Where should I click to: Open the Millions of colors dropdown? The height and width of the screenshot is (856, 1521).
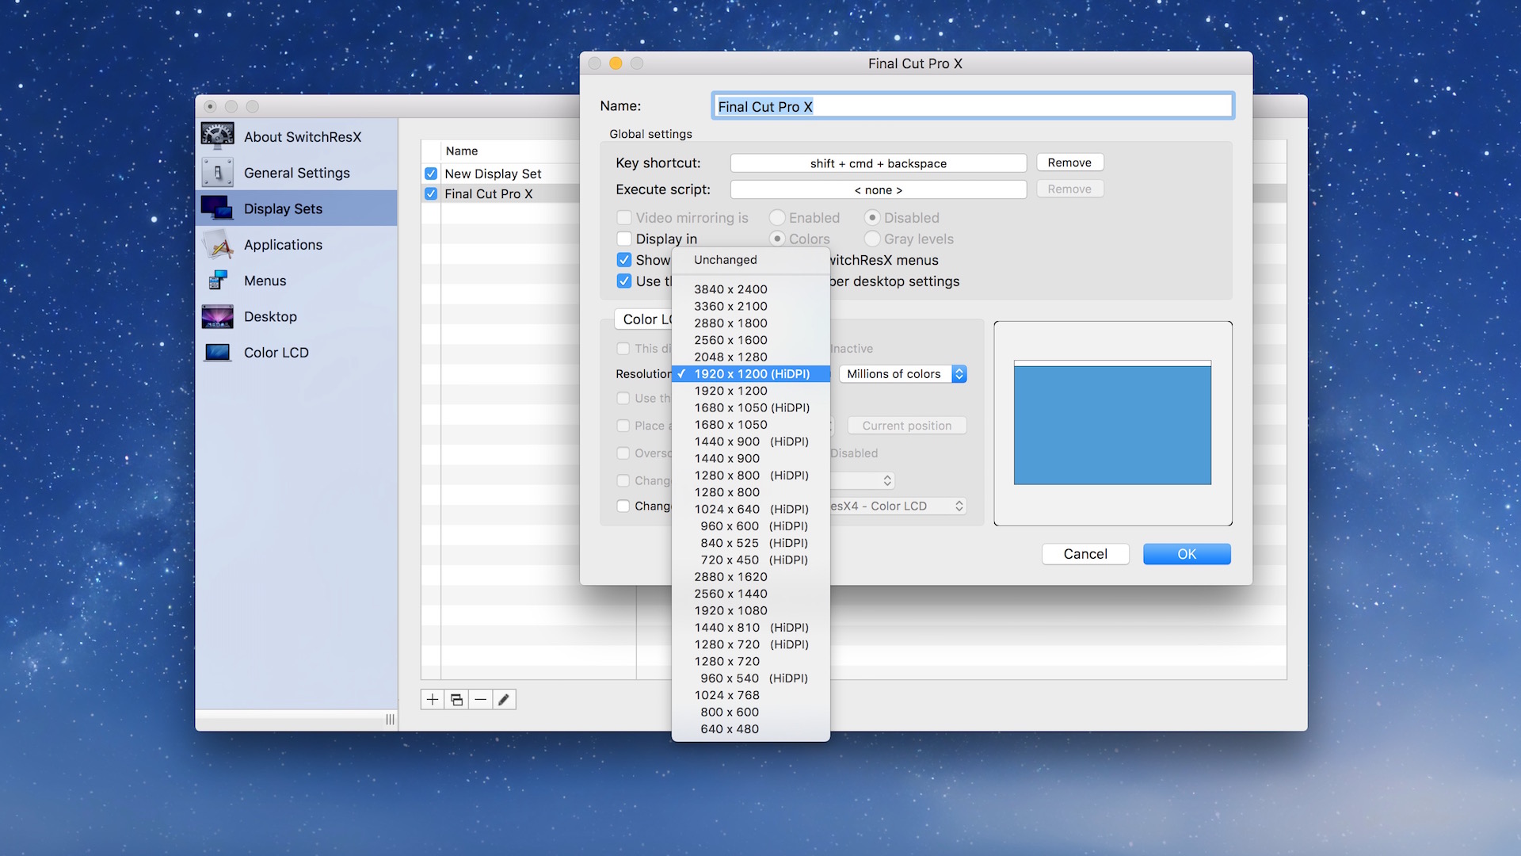[902, 374]
